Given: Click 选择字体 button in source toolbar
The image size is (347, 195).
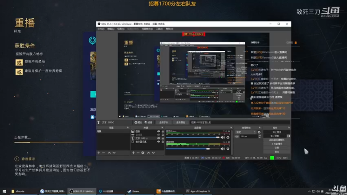Looking at the screenshot, I should [164, 122].
